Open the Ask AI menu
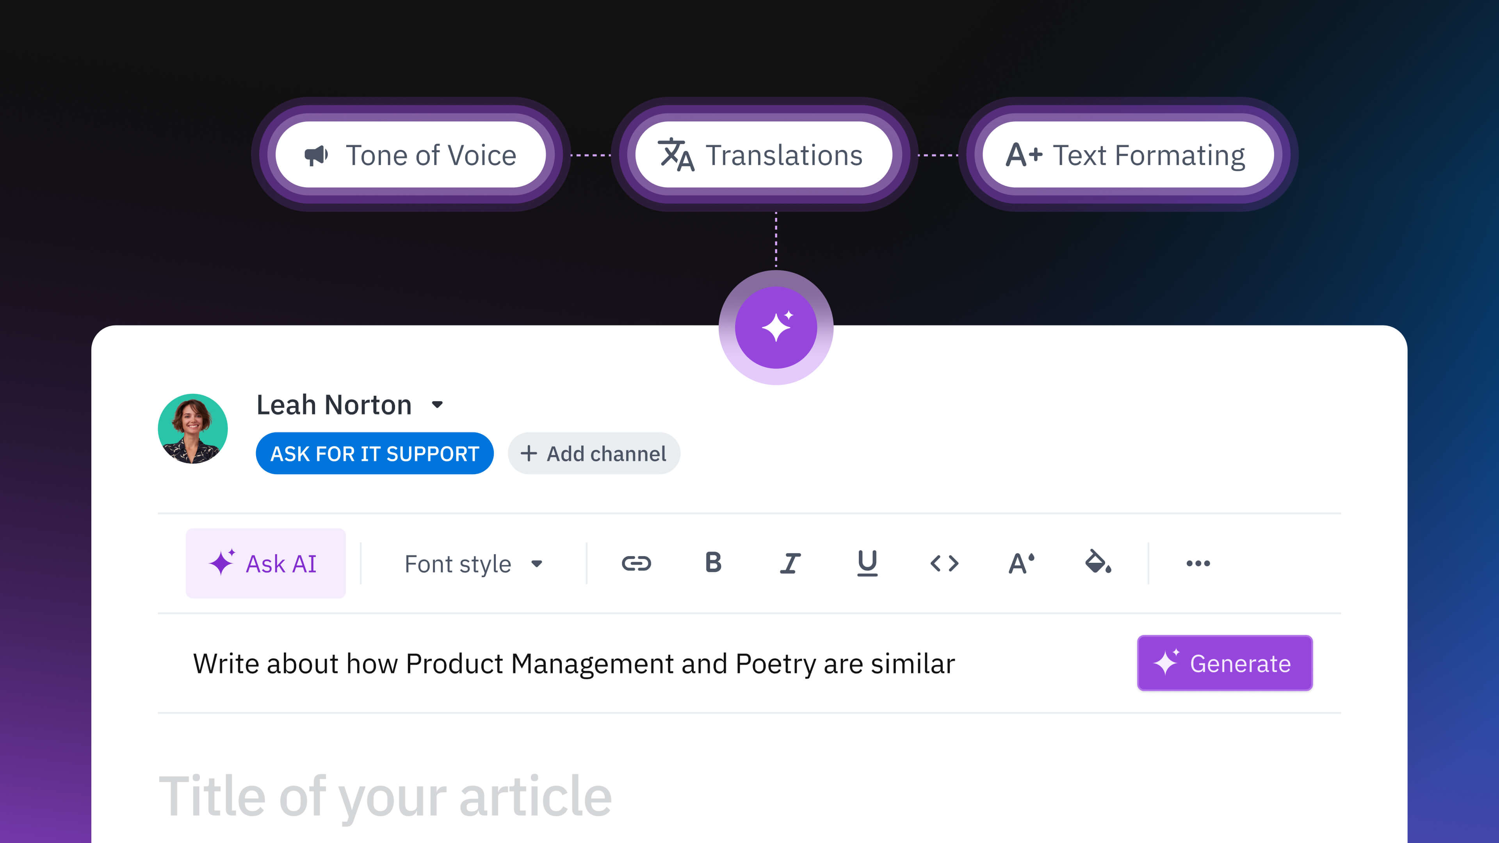Viewport: 1499px width, 843px height. click(x=265, y=563)
